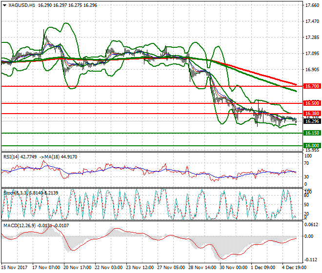Click the red 16.380 level price tag

tap(311, 114)
